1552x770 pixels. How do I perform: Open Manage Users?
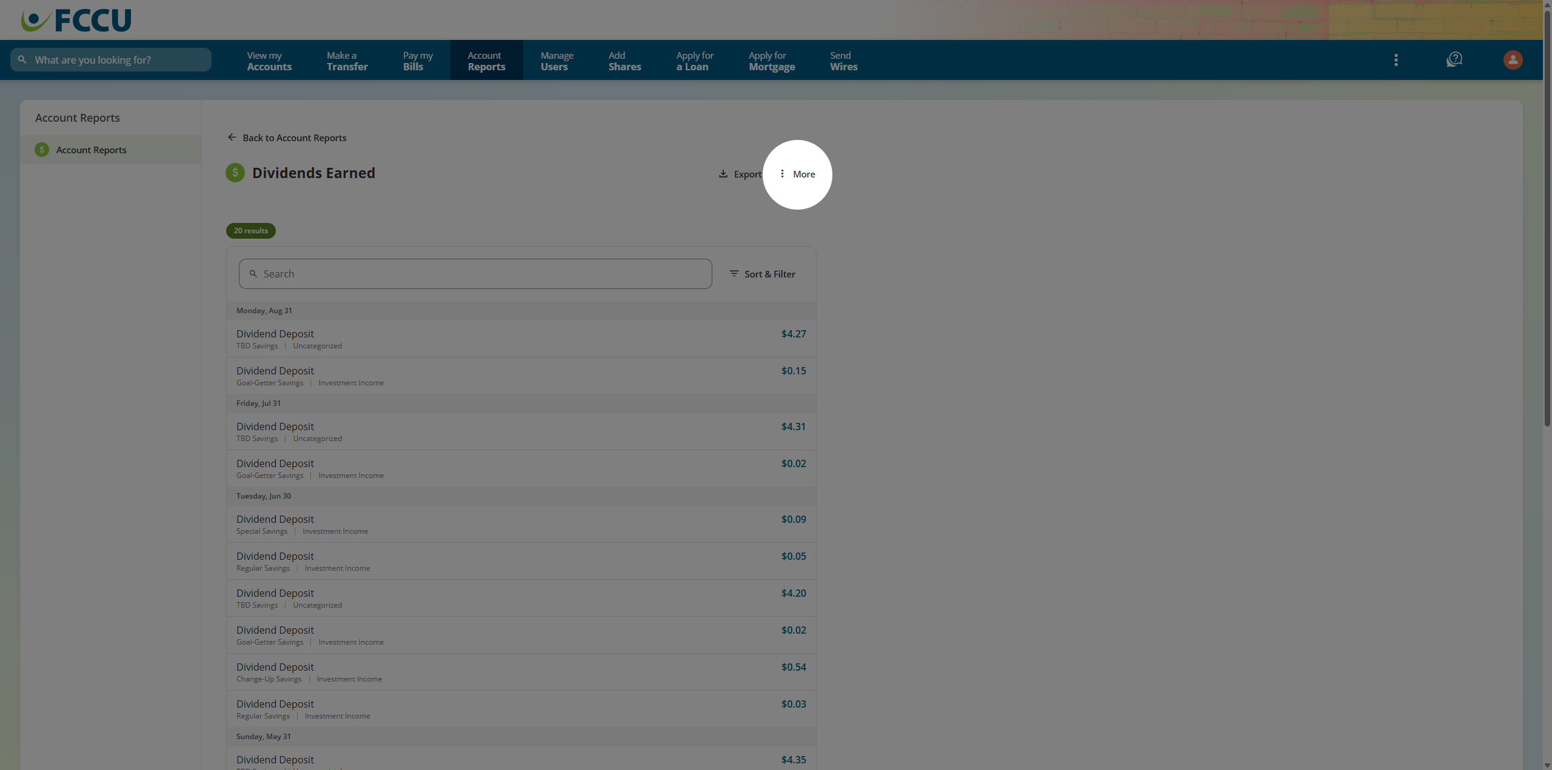557,61
